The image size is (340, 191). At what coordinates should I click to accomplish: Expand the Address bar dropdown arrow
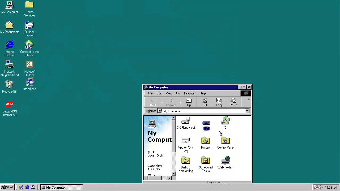tap(247, 111)
